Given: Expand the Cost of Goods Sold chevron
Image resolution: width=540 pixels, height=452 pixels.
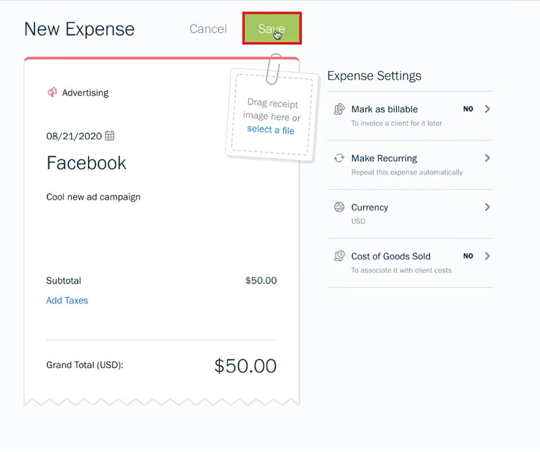Looking at the screenshot, I should (487, 256).
